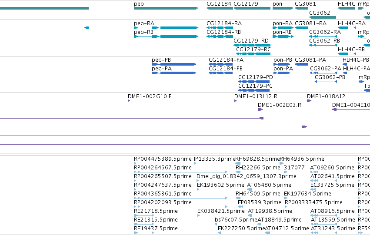Click protein CG12184-PA
The height and width of the screenshot is (235, 370).
(x=226, y=60)
